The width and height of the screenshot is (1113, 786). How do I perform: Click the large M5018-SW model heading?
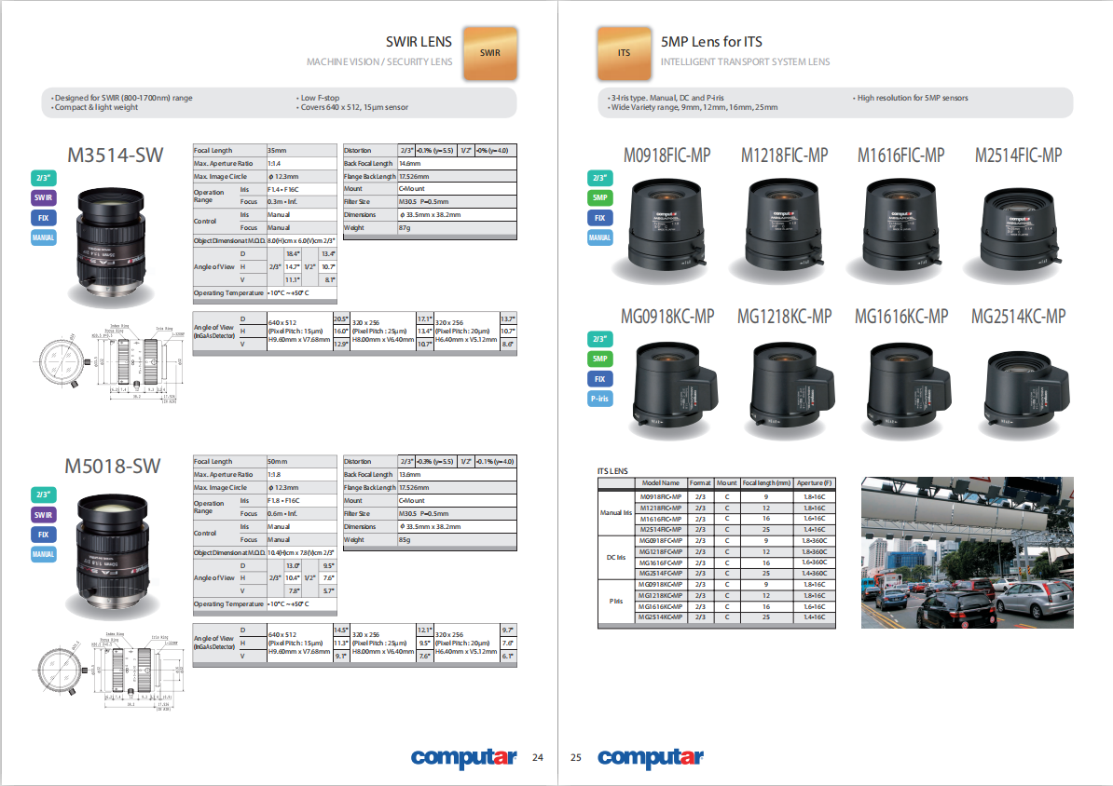(x=112, y=466)
